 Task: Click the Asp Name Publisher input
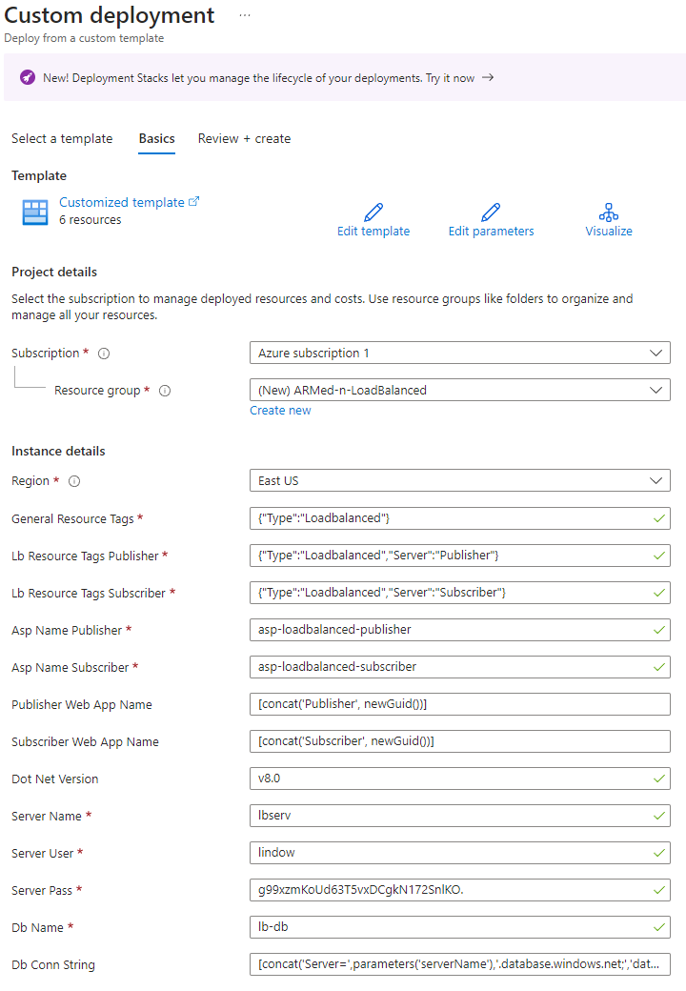tap(460, 630)
